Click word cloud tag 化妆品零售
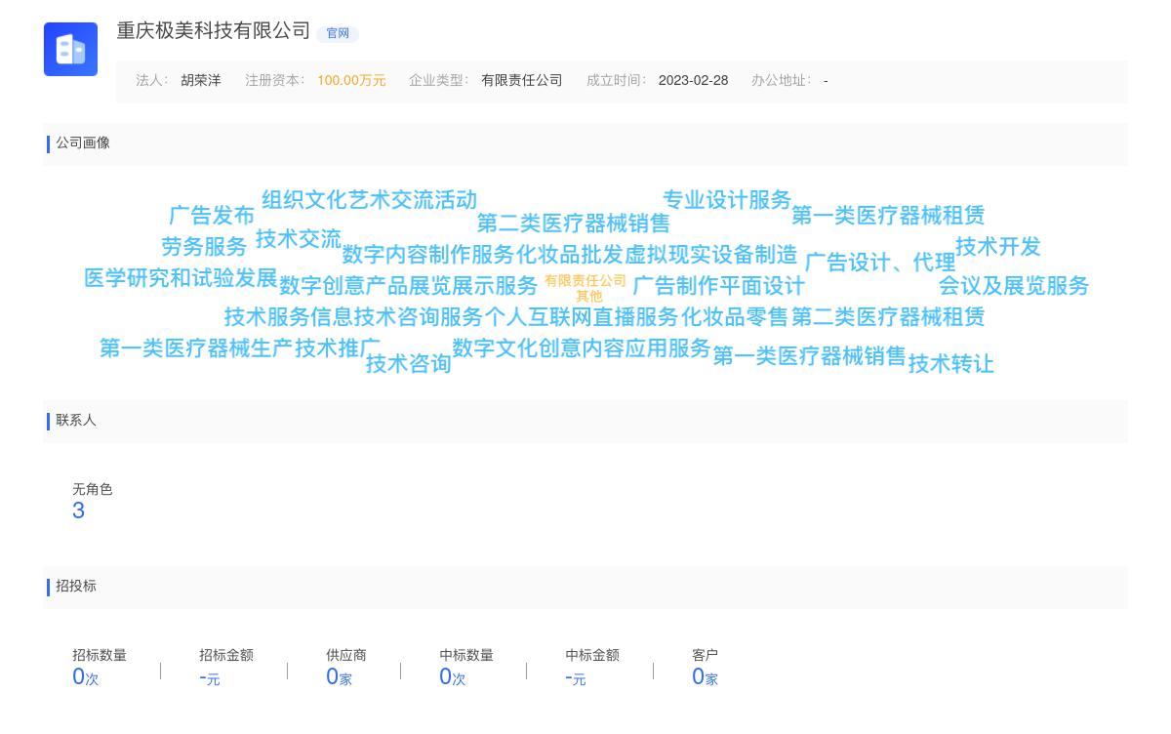Viewport: 1171px width, 734px height. click(735, 317)
